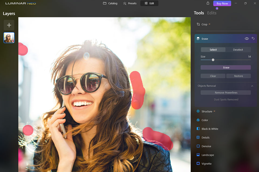Viewport: 259px width, 172px height.
Task: Open the Catalog tab
Action: (x=110, y=3)
